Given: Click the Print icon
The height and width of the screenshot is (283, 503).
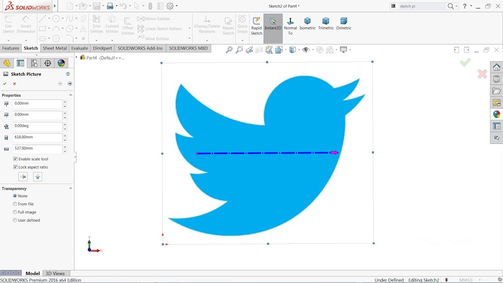Looking at the screenshot, I should (x=110, y=6).
